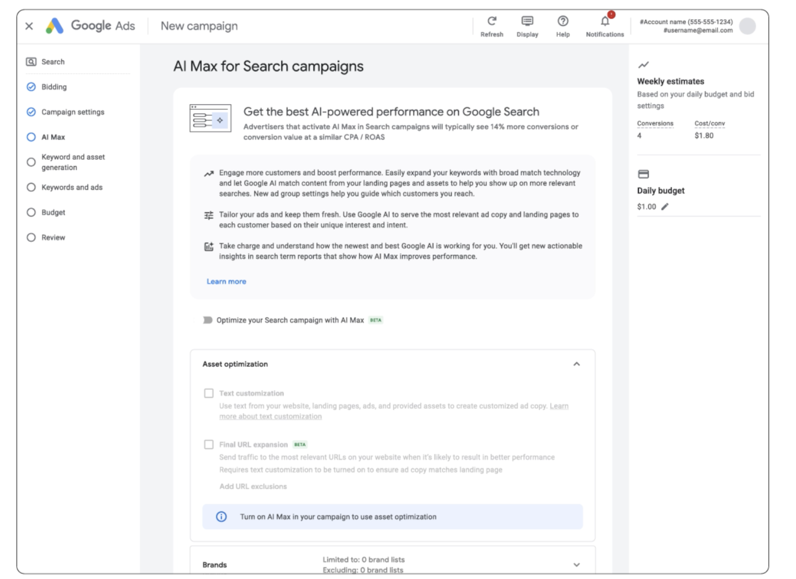This screenshot has height=579, width=796.
Task: Open Learn more about text customization link
Action: click(x=270, y=416)
